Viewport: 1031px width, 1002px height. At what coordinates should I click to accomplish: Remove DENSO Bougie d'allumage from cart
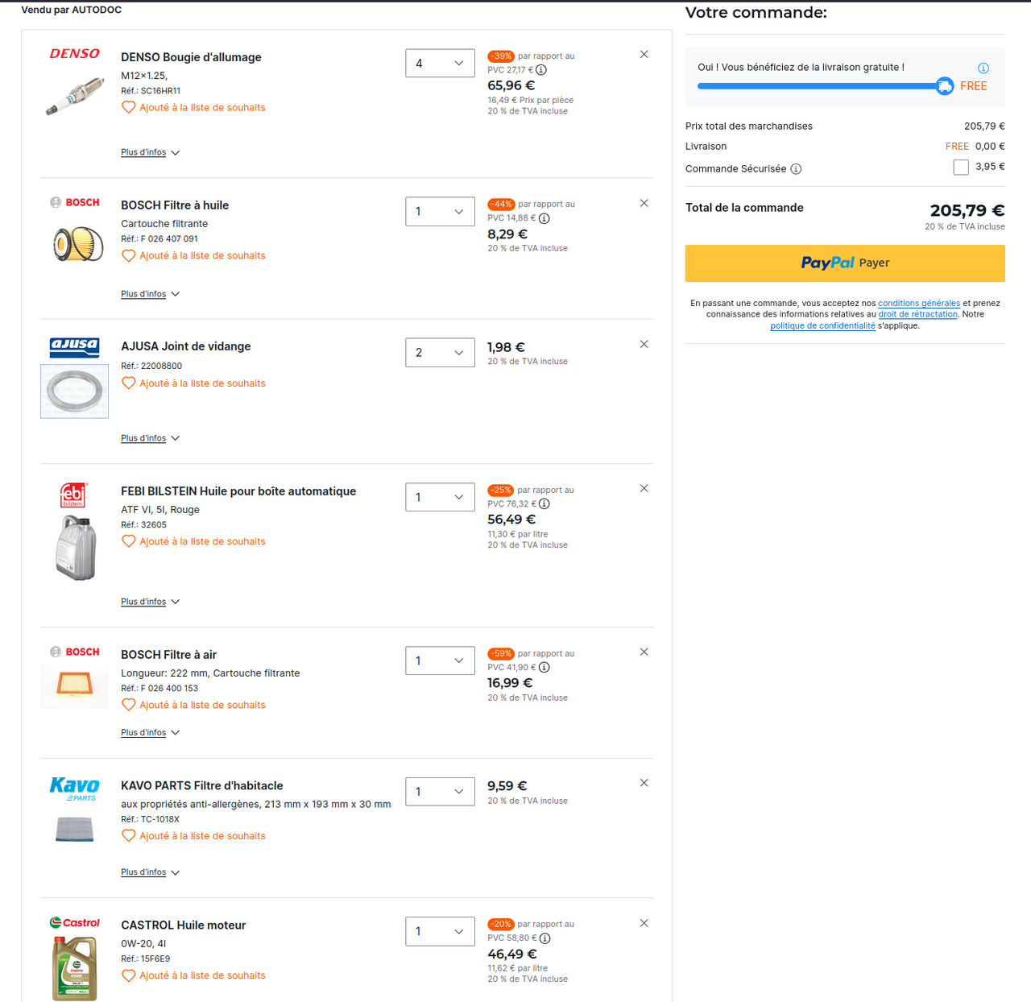[x=644, y=55]
